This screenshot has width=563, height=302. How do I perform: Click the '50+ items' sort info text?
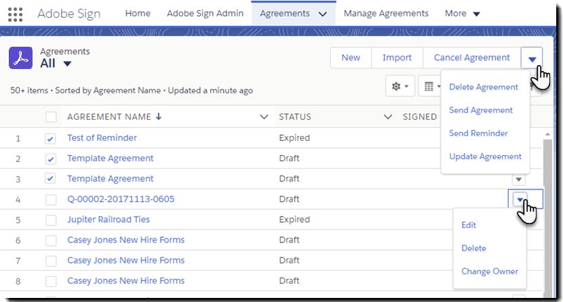pyautogui.click(x=132, y=91)
